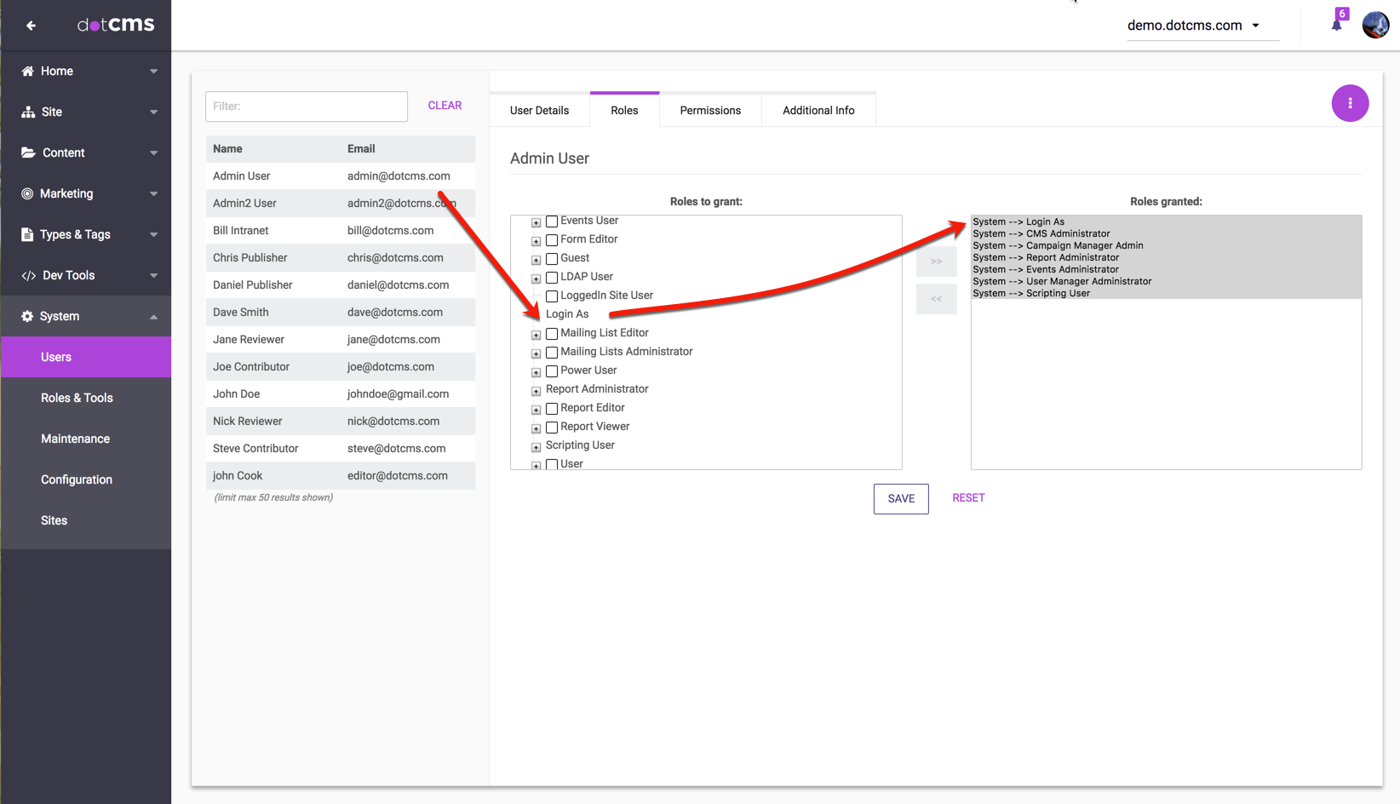
Task: Click the Marketing megaphone icon
Action: tap(27, 193)
